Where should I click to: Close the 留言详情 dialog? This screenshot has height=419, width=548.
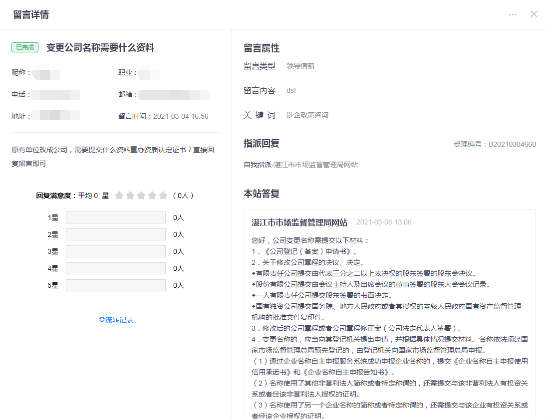coord(534,14)
